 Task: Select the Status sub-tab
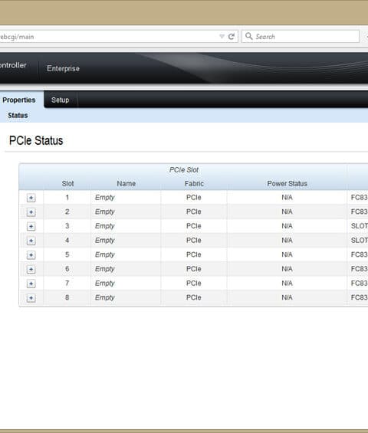click(18, 116)
